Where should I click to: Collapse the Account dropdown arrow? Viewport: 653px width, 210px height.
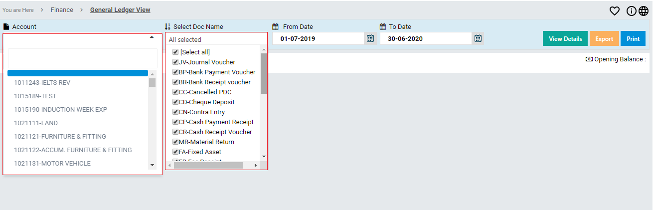tap(152, 37)
